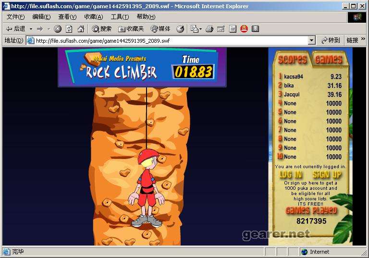Click the 39.16 score value
This screenshot has width=369, height=258.
(334, 94)
